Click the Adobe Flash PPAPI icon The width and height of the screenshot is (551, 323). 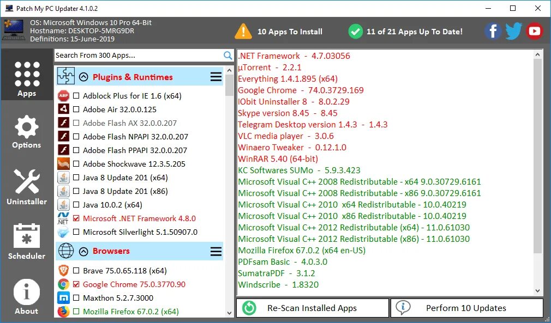(x=64, y=150)
